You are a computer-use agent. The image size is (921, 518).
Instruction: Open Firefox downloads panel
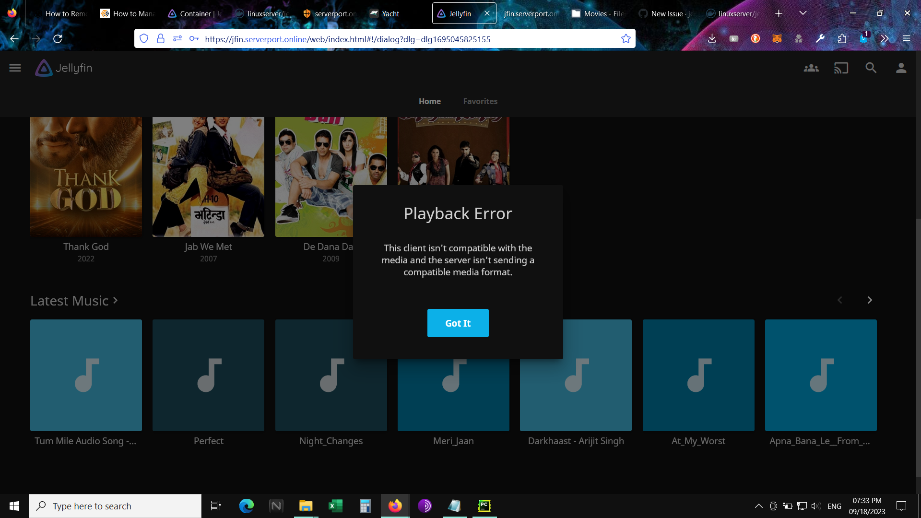(x=712, y=39)
